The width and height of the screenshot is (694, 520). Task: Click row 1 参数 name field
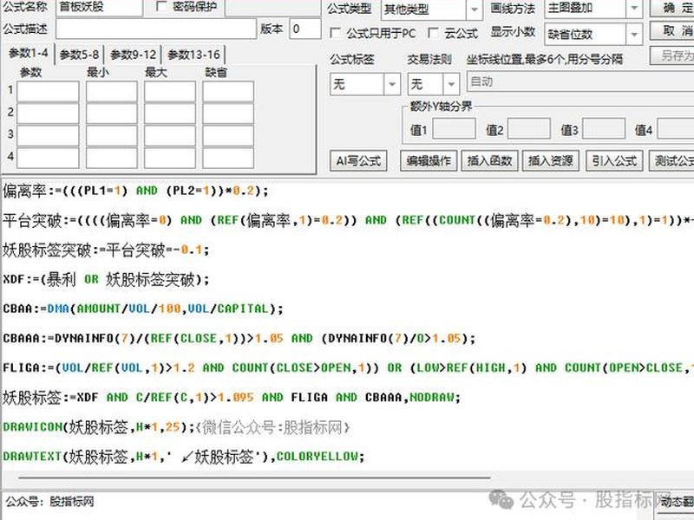[x=48, y=92]
